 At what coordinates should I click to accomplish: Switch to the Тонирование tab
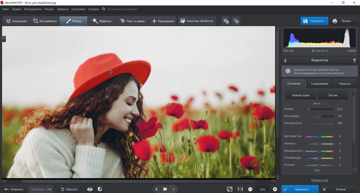[319, 84]
